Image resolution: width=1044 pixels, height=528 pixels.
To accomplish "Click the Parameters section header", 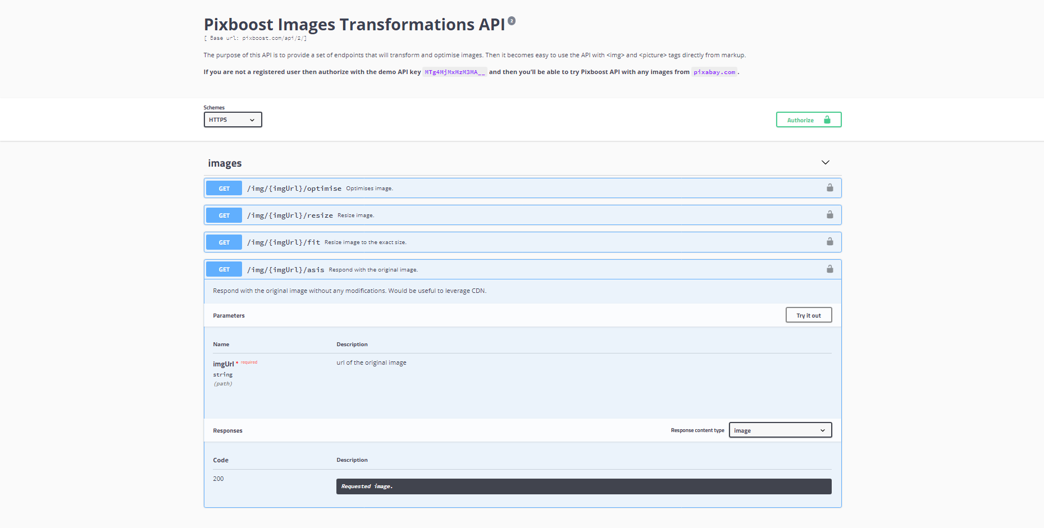I will point(229,315).
